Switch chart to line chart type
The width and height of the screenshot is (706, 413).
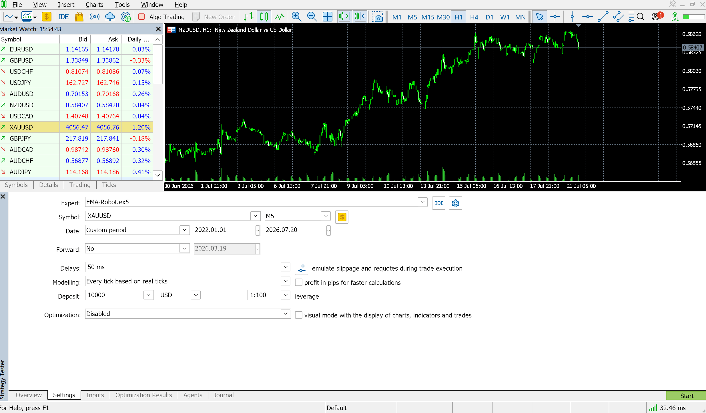(x=280, y=17)
